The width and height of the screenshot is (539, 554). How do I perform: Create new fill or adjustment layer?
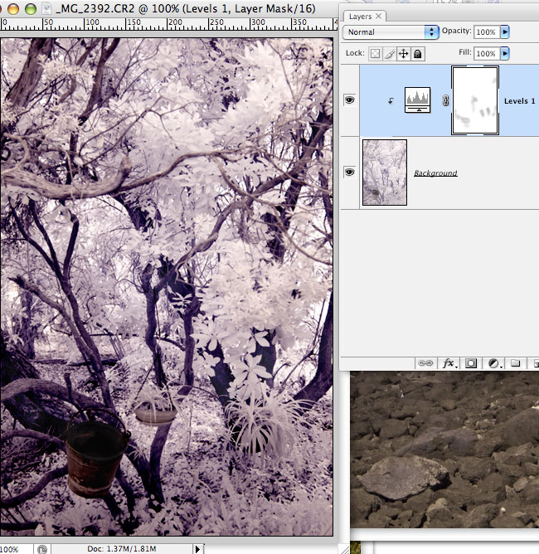(493, 363)
